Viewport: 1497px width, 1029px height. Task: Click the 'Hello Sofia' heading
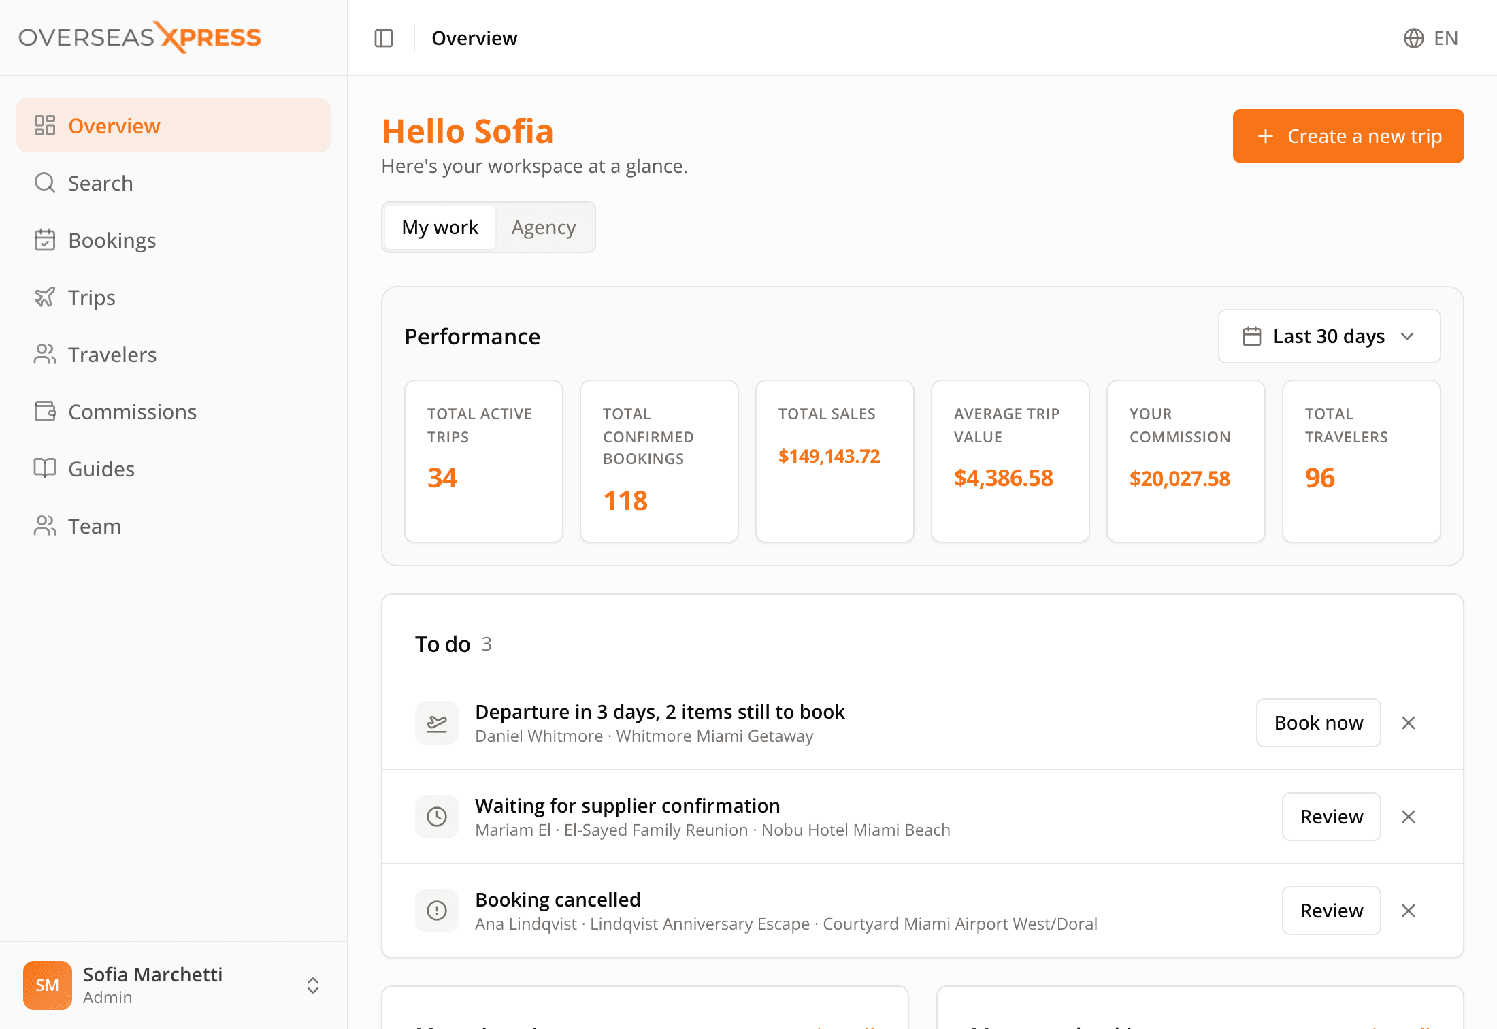[x=467, y=131]
